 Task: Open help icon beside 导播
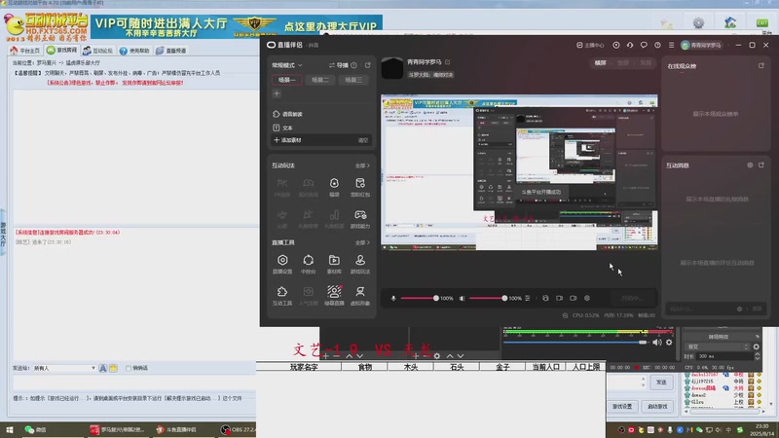(353, 65)
